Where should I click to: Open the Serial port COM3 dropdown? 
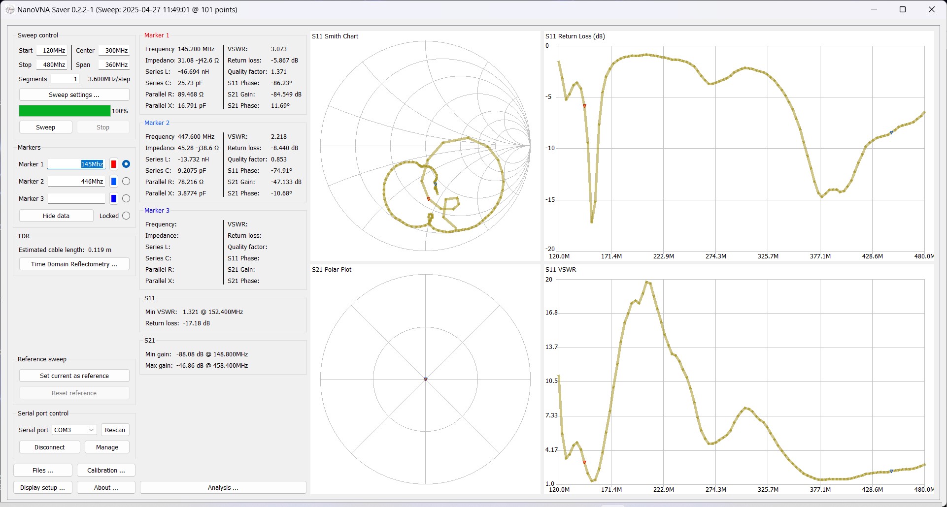(x=74, y=430)
